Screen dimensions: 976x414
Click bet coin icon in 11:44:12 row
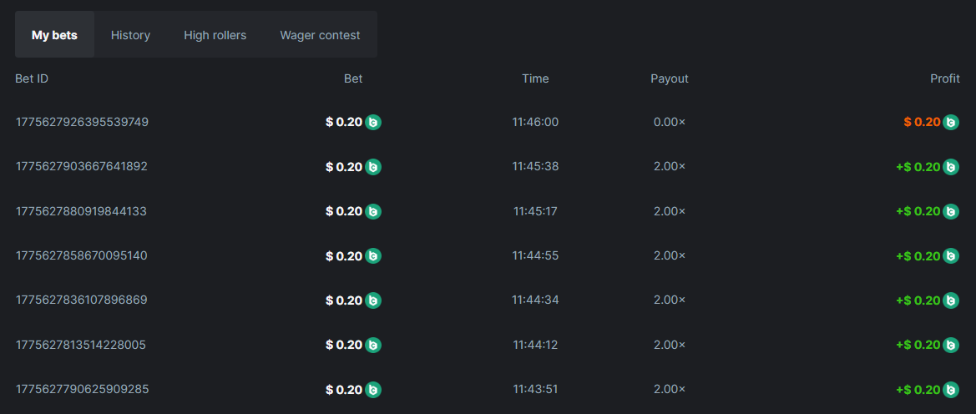coord(373,345)
